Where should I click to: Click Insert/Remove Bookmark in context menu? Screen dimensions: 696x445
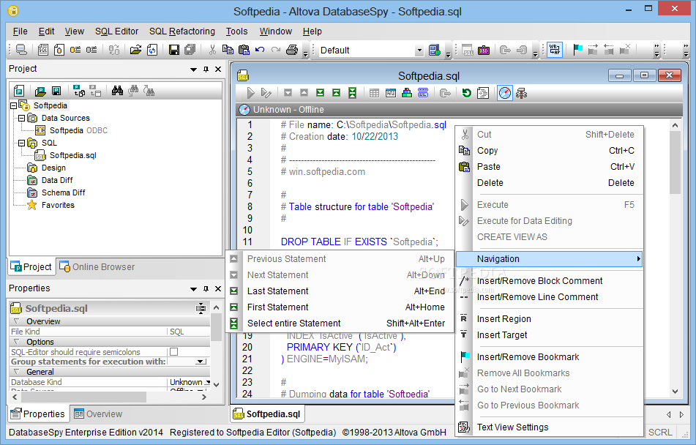[550, 357]
